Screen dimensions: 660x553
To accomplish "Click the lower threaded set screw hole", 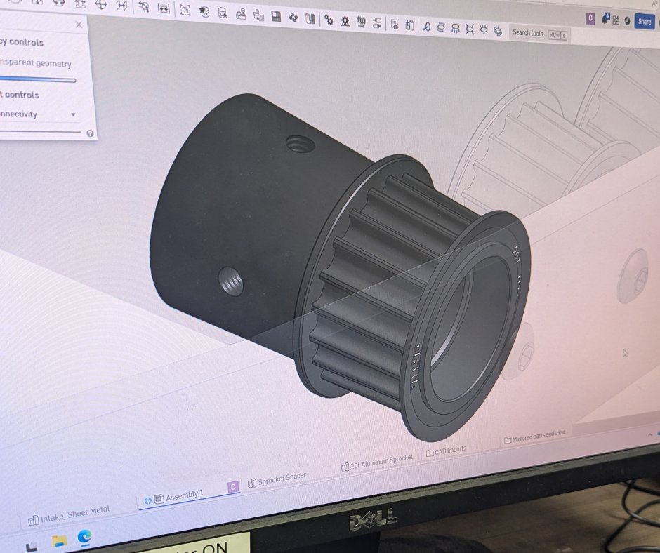I will click(231, 281).
